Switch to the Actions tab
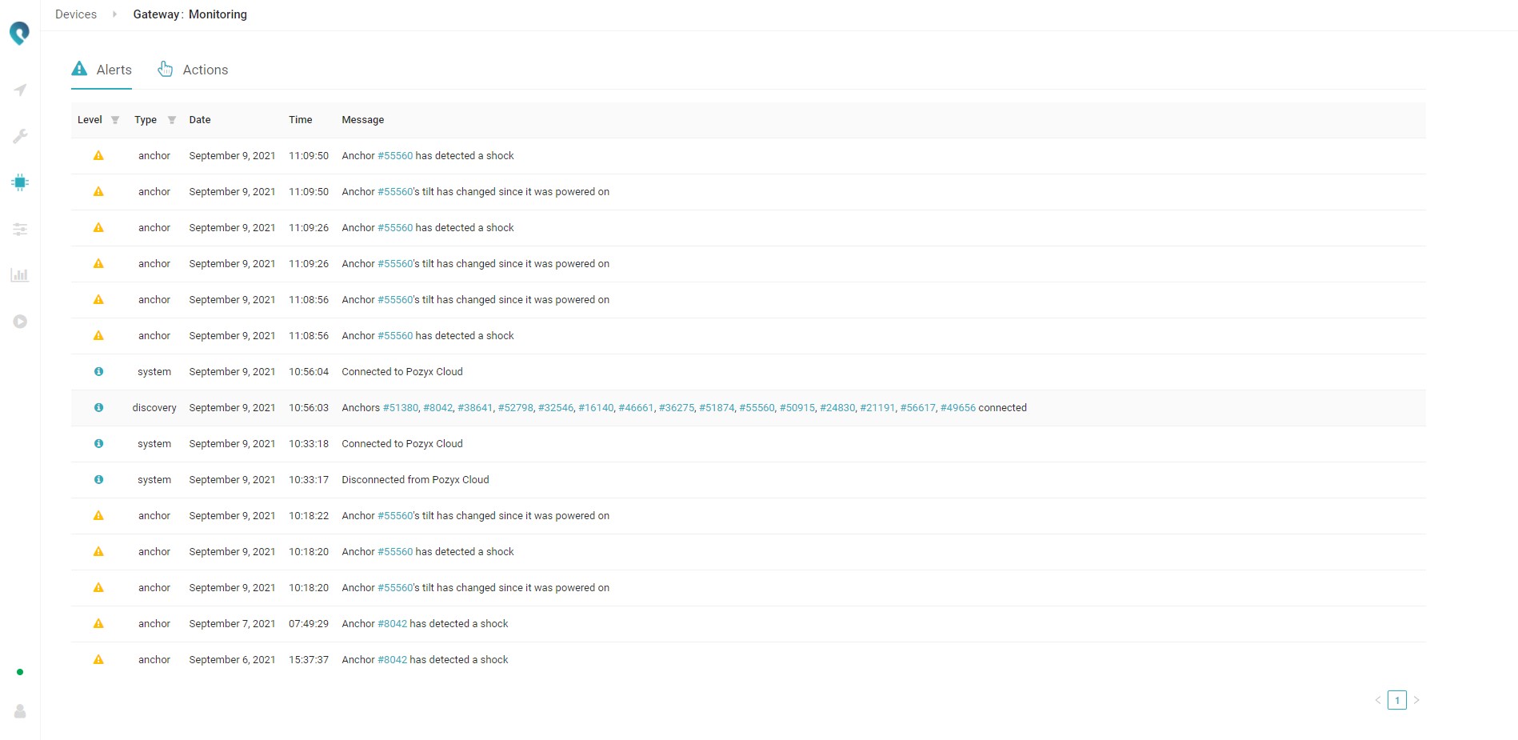This screenshot has height=740, width=1518. click(x=193, y=70)
